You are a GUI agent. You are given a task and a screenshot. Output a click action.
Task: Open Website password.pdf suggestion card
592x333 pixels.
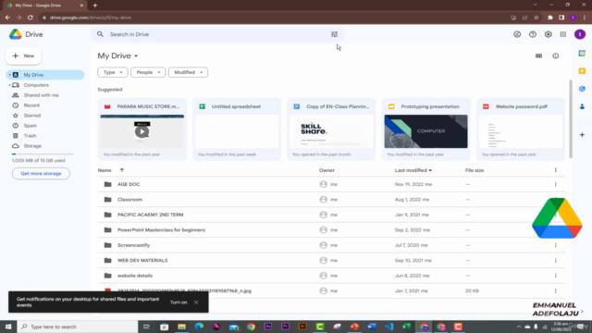(x=521, y=129)
